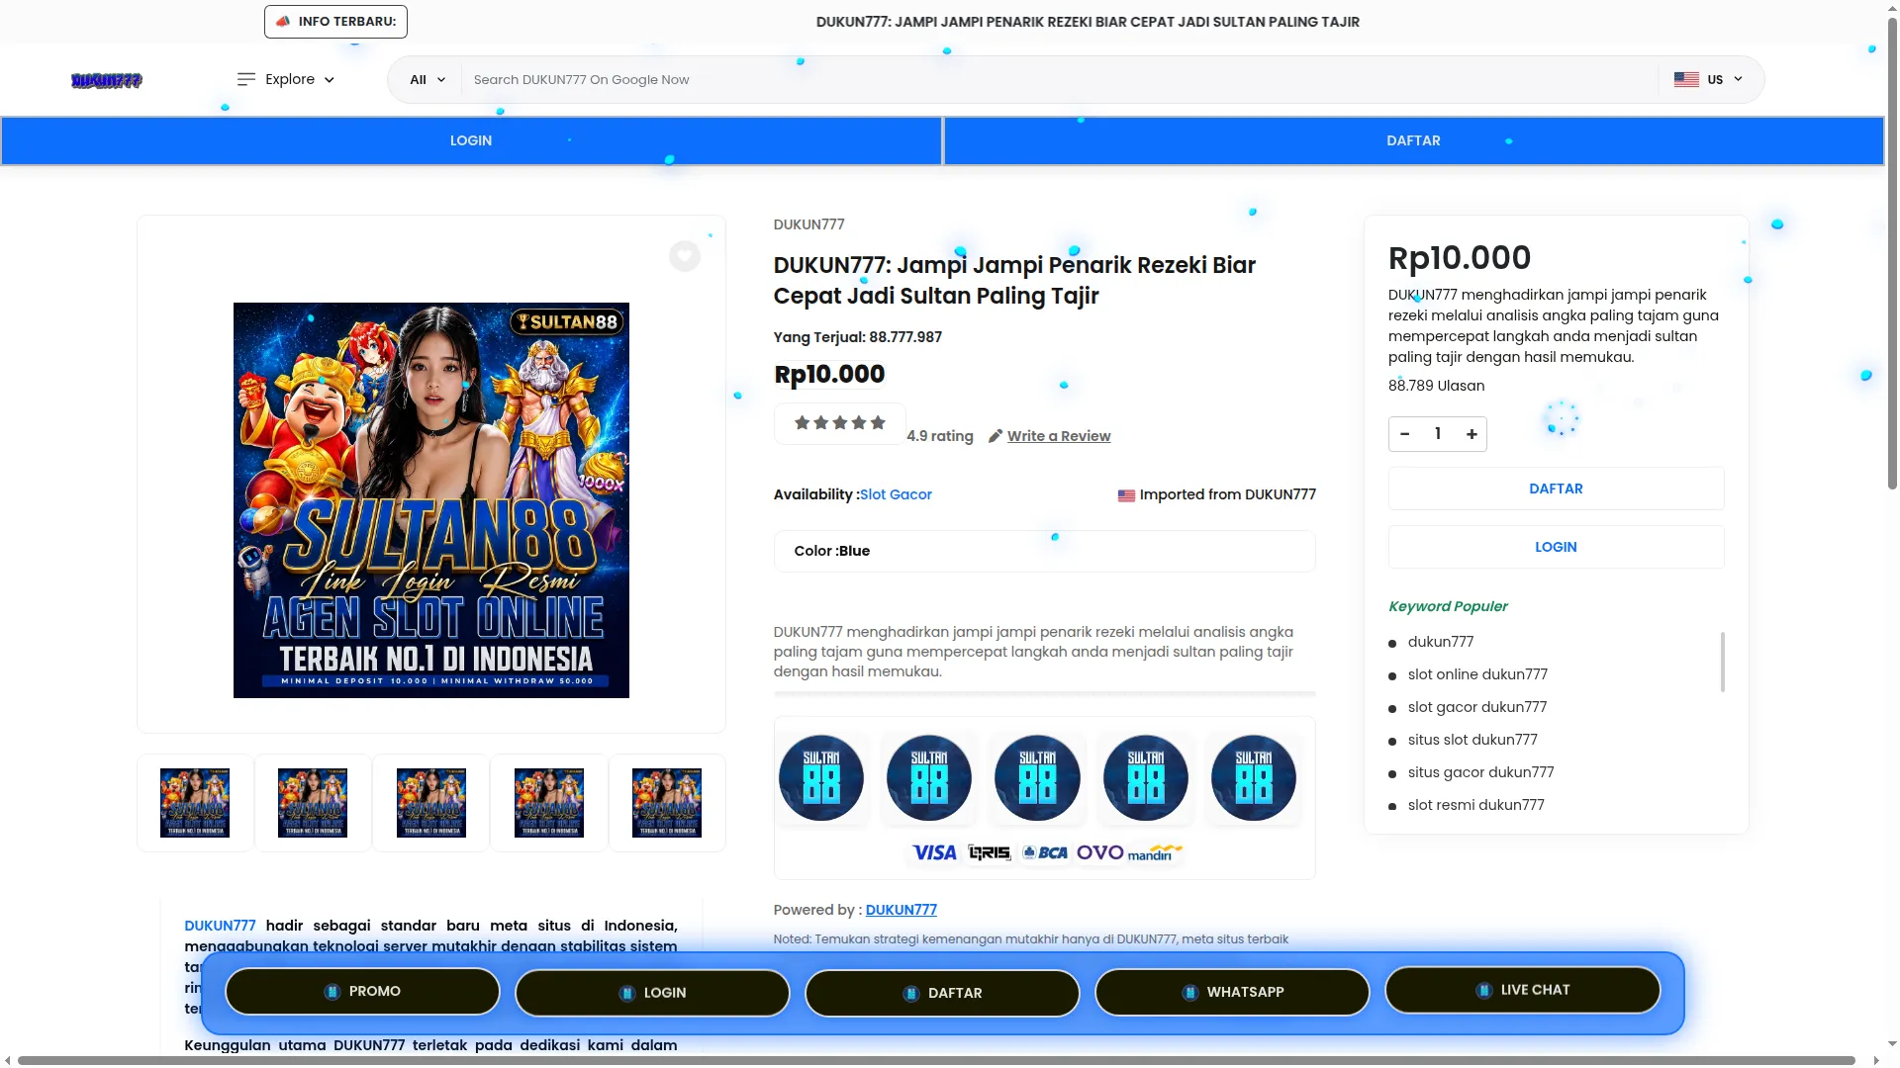1900x1068 pixels.
Task: Click the LOGIN button in the bottom bar
Action: click(x=652, y=993)
